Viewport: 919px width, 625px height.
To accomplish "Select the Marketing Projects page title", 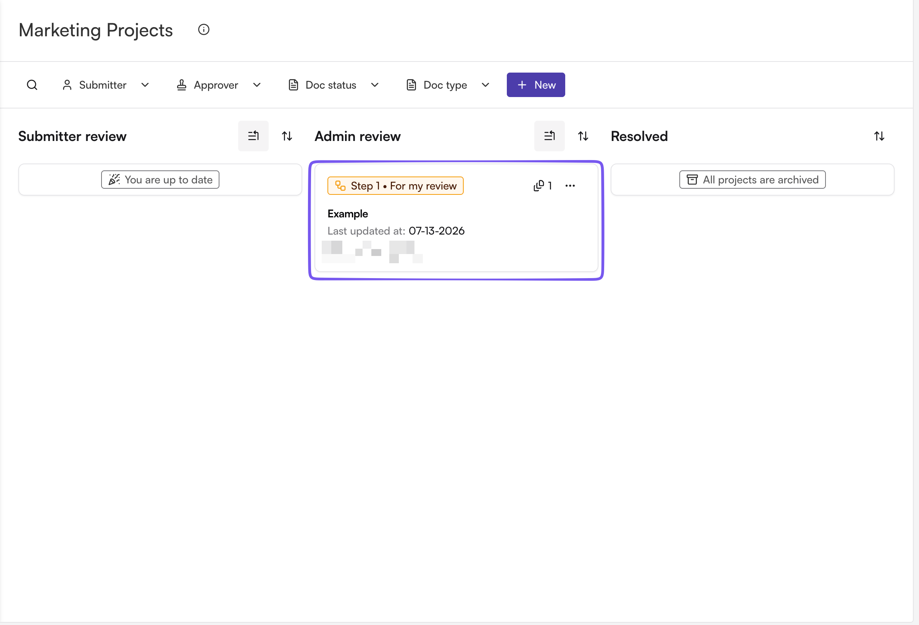I will point(96,30).
